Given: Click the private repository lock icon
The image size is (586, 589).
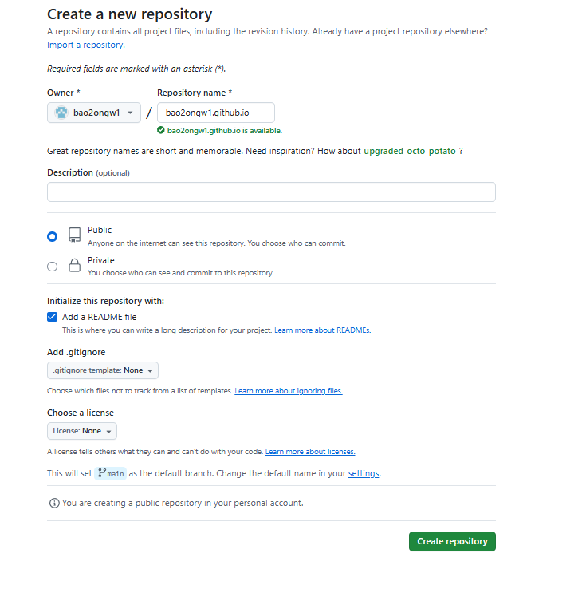Looking at the screenshot, I should 74,266.
